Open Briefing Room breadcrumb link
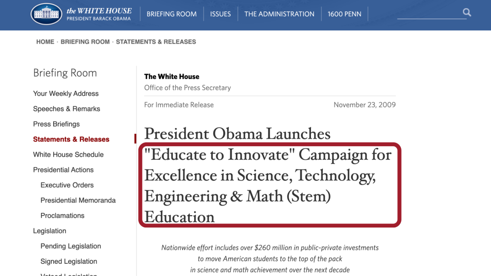 coord(85,42)
